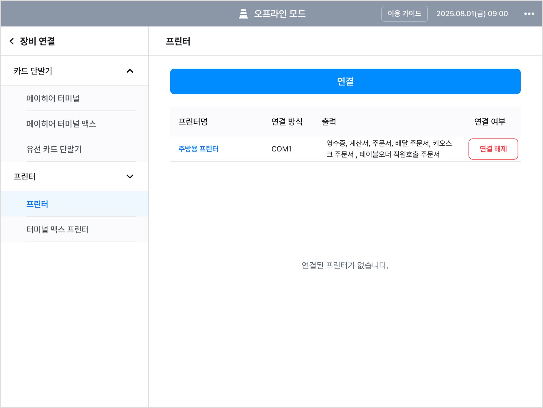Image resolution: width=543 pixels, height=408 pixels.
Task: Click the blue 연결 connect button
Action: 345,81
